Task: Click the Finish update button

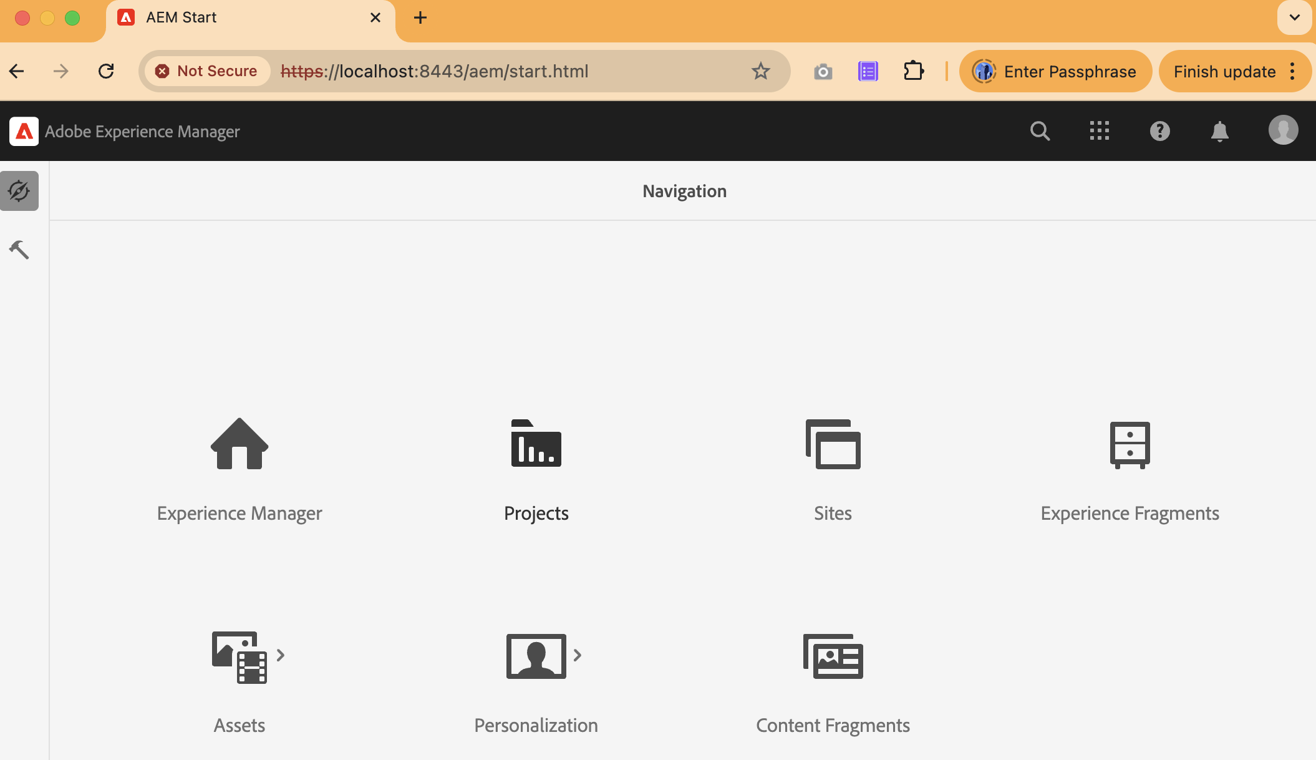Action: 1224,72
